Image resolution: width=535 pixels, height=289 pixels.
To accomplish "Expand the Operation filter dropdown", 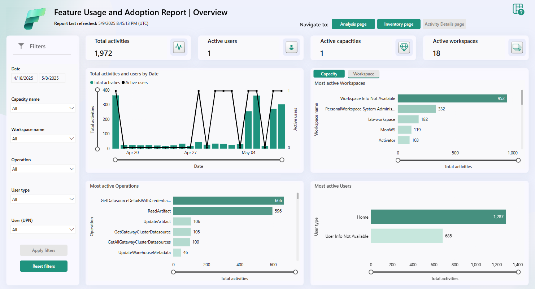I will (43, 168).
